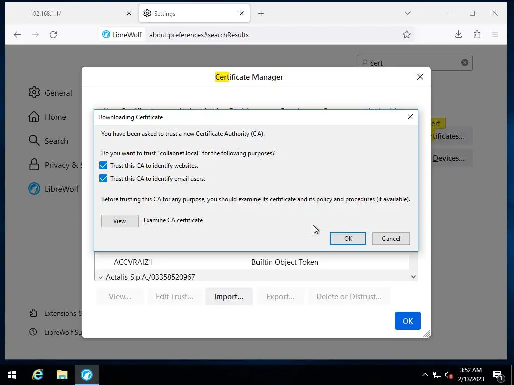Close the Certificate Manager window
Viewport: 514px width, 385px height.
(x=420, y=77)
